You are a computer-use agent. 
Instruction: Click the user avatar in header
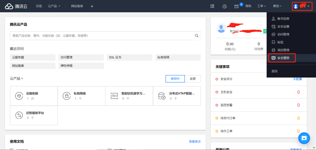[x=296, y=6]
